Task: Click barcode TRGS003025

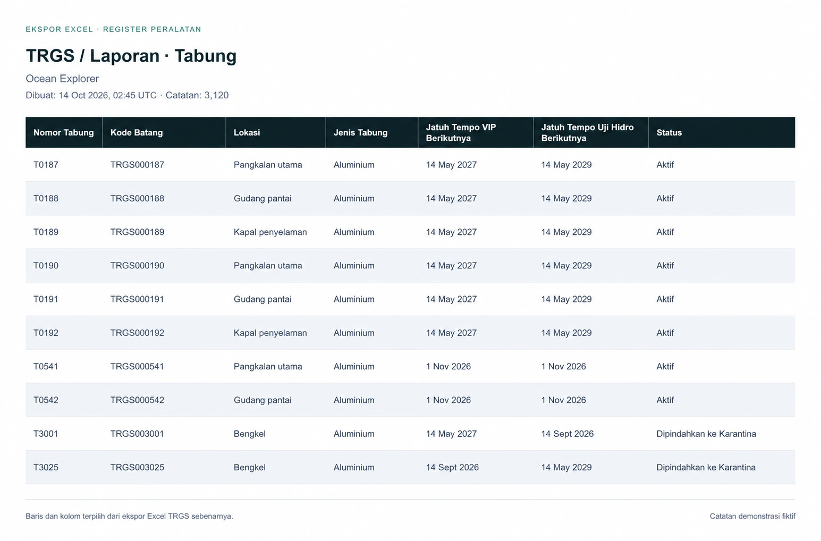Action: 137,467
